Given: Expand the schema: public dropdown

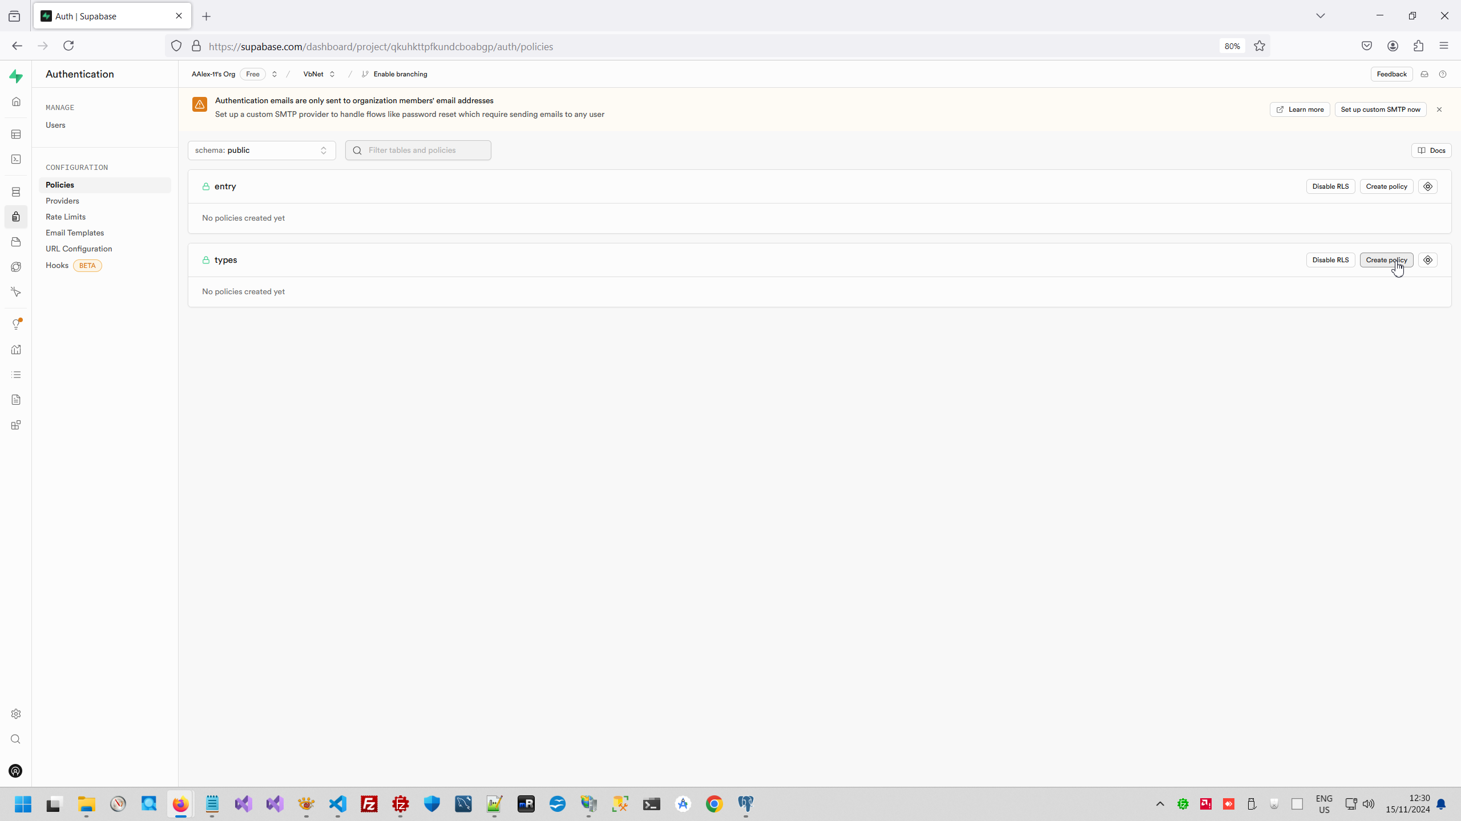Looking at the screenshot, I should [261, 150].
